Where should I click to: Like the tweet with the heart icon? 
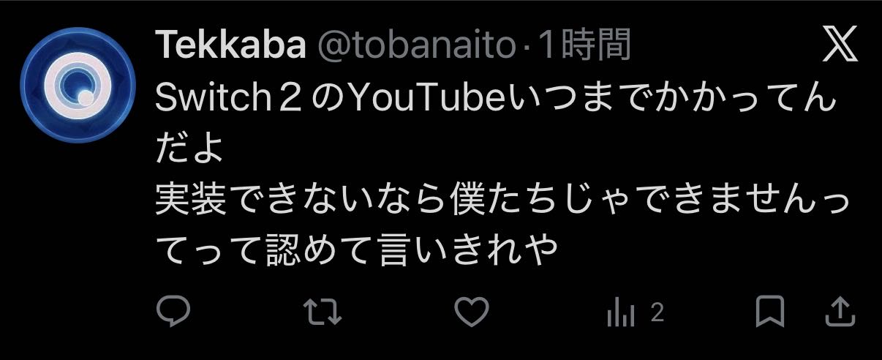(472, 312)
